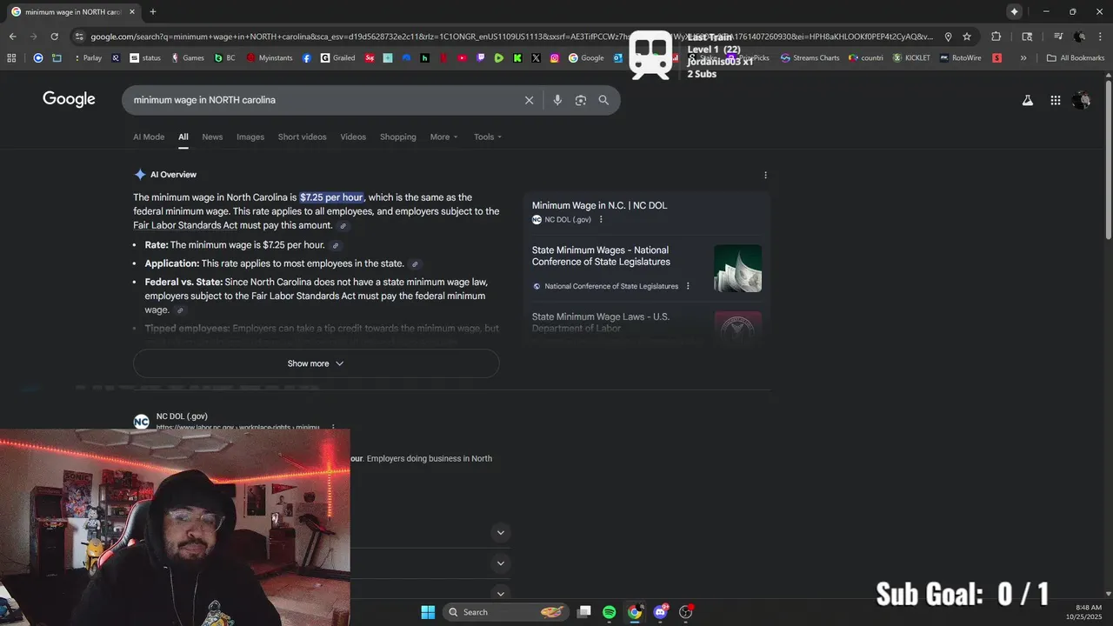The height and width of the screenshot is (626, 1113).
Task: Open options for National Conference of State Legislatures source
Action: [688, 286]
